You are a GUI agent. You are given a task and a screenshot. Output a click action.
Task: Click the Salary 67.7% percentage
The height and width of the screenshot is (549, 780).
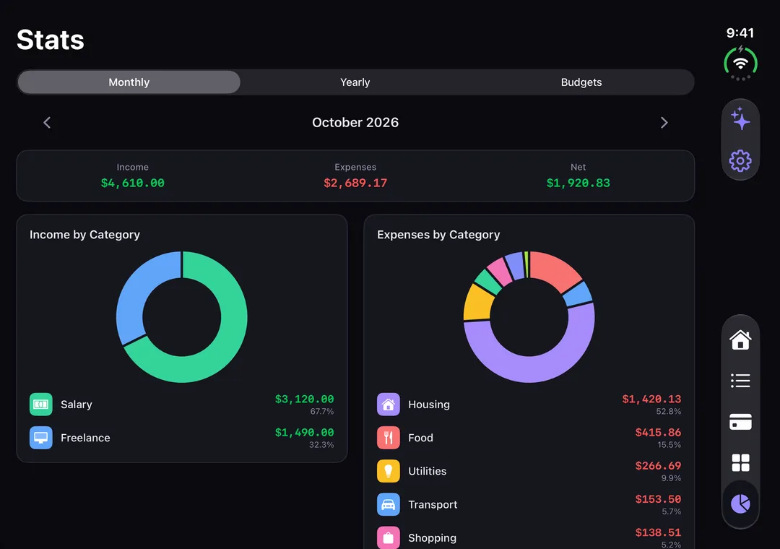point(322,412)
